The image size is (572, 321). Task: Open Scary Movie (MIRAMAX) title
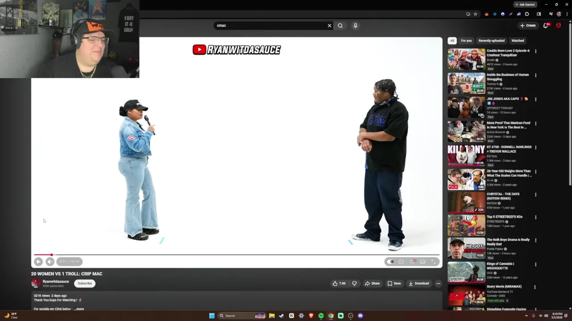[504, 287]
